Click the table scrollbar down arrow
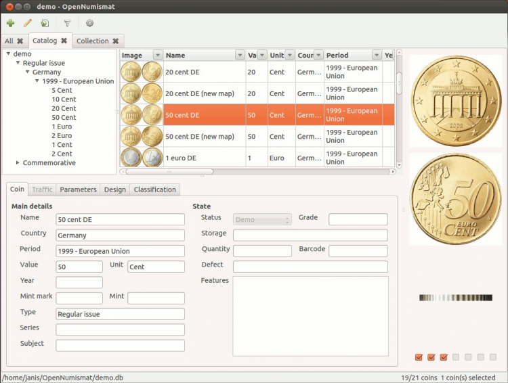 (399, 165)
